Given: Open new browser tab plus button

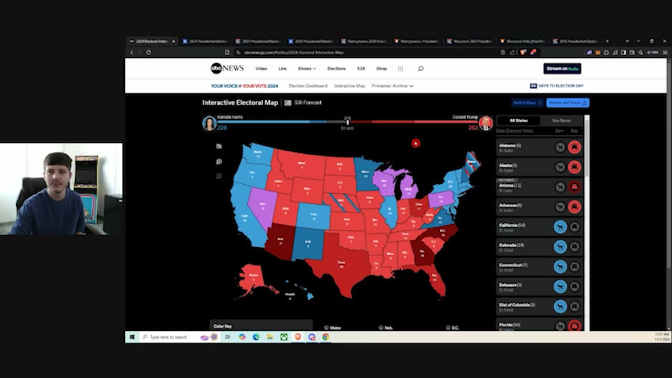Looking at the screenshot, I should 607,41.
